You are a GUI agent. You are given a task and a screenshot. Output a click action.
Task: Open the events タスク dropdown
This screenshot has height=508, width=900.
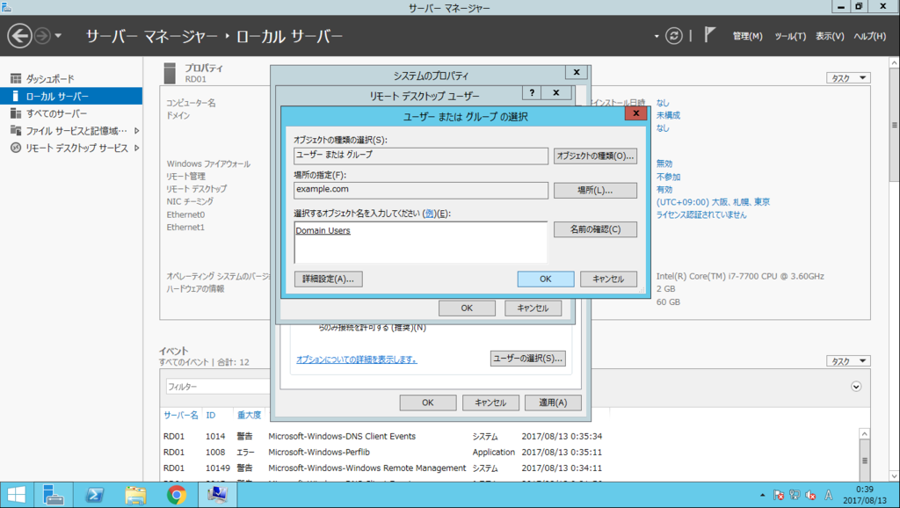click(848, 361)
